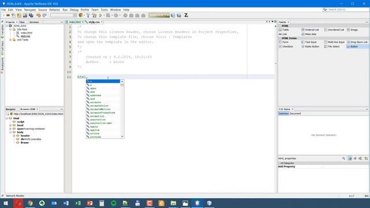Image resolution: width=370 pixels, height=208 pixels.
Task: Select the script node in Browser DOM
Action: pos(21,122)
